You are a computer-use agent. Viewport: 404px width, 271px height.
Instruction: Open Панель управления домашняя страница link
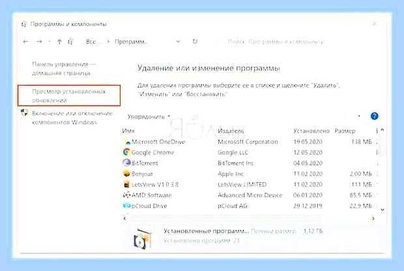coord(64,69)
